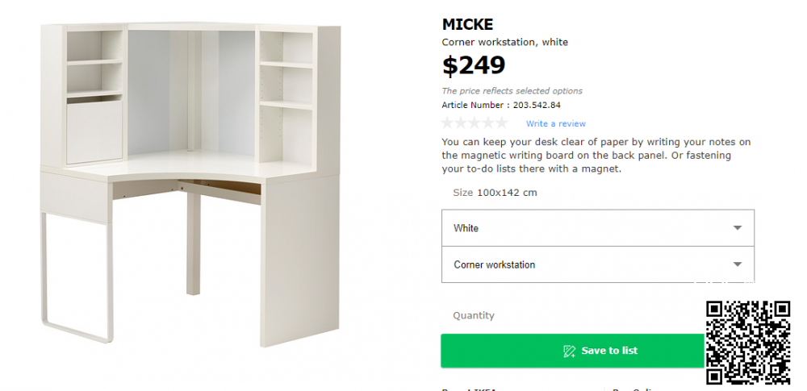
Task: Click the MICKE product title
Action: coord(467,24)
